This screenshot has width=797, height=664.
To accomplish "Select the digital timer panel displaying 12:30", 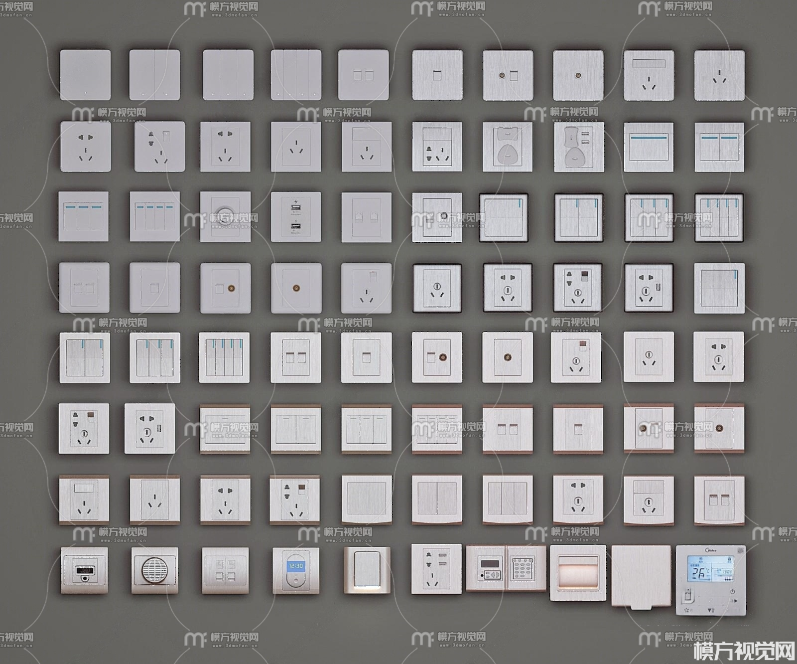I will pos(296,571).
